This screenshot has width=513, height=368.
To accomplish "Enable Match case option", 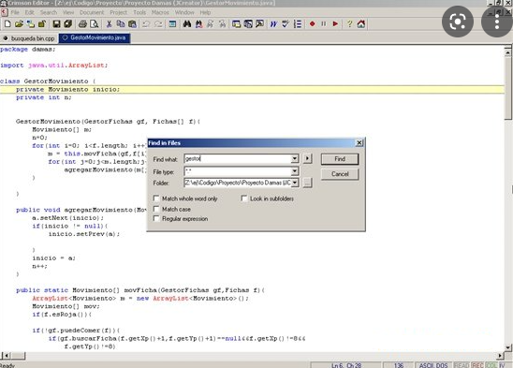I will 156,209.
